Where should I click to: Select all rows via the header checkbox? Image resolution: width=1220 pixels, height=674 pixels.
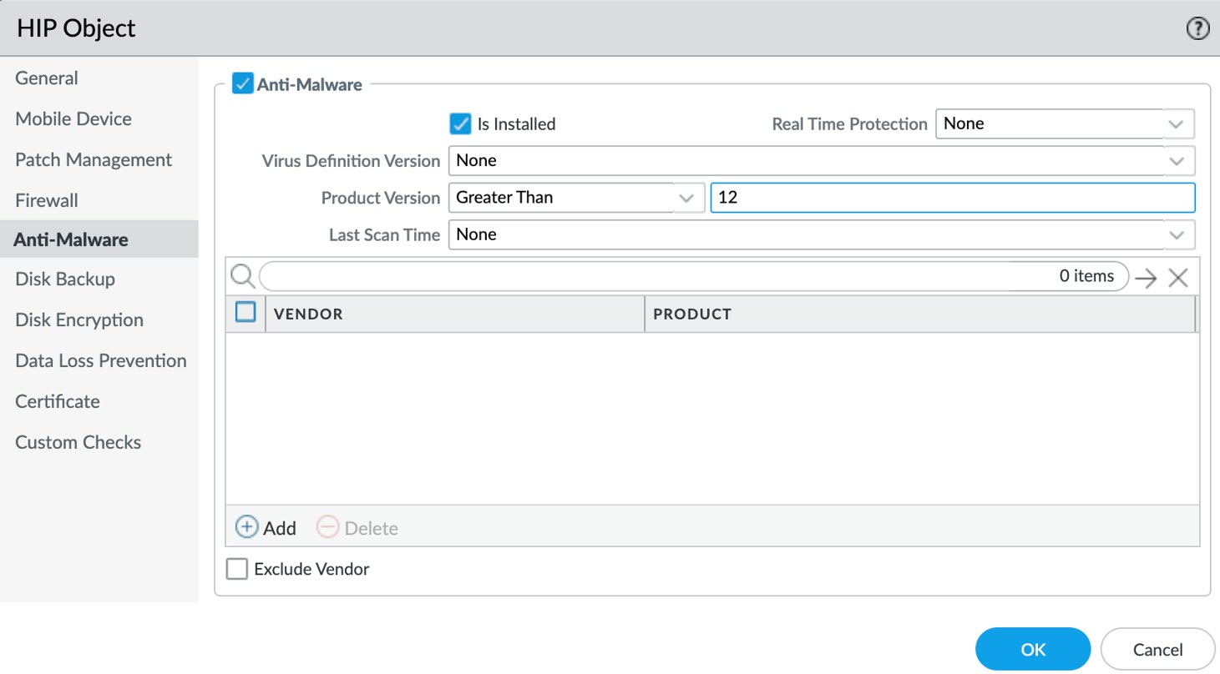pos(246,313)
